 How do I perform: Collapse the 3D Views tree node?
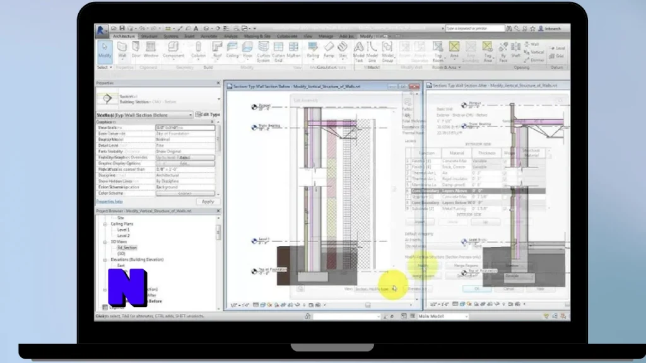click(x=105, y=242)
